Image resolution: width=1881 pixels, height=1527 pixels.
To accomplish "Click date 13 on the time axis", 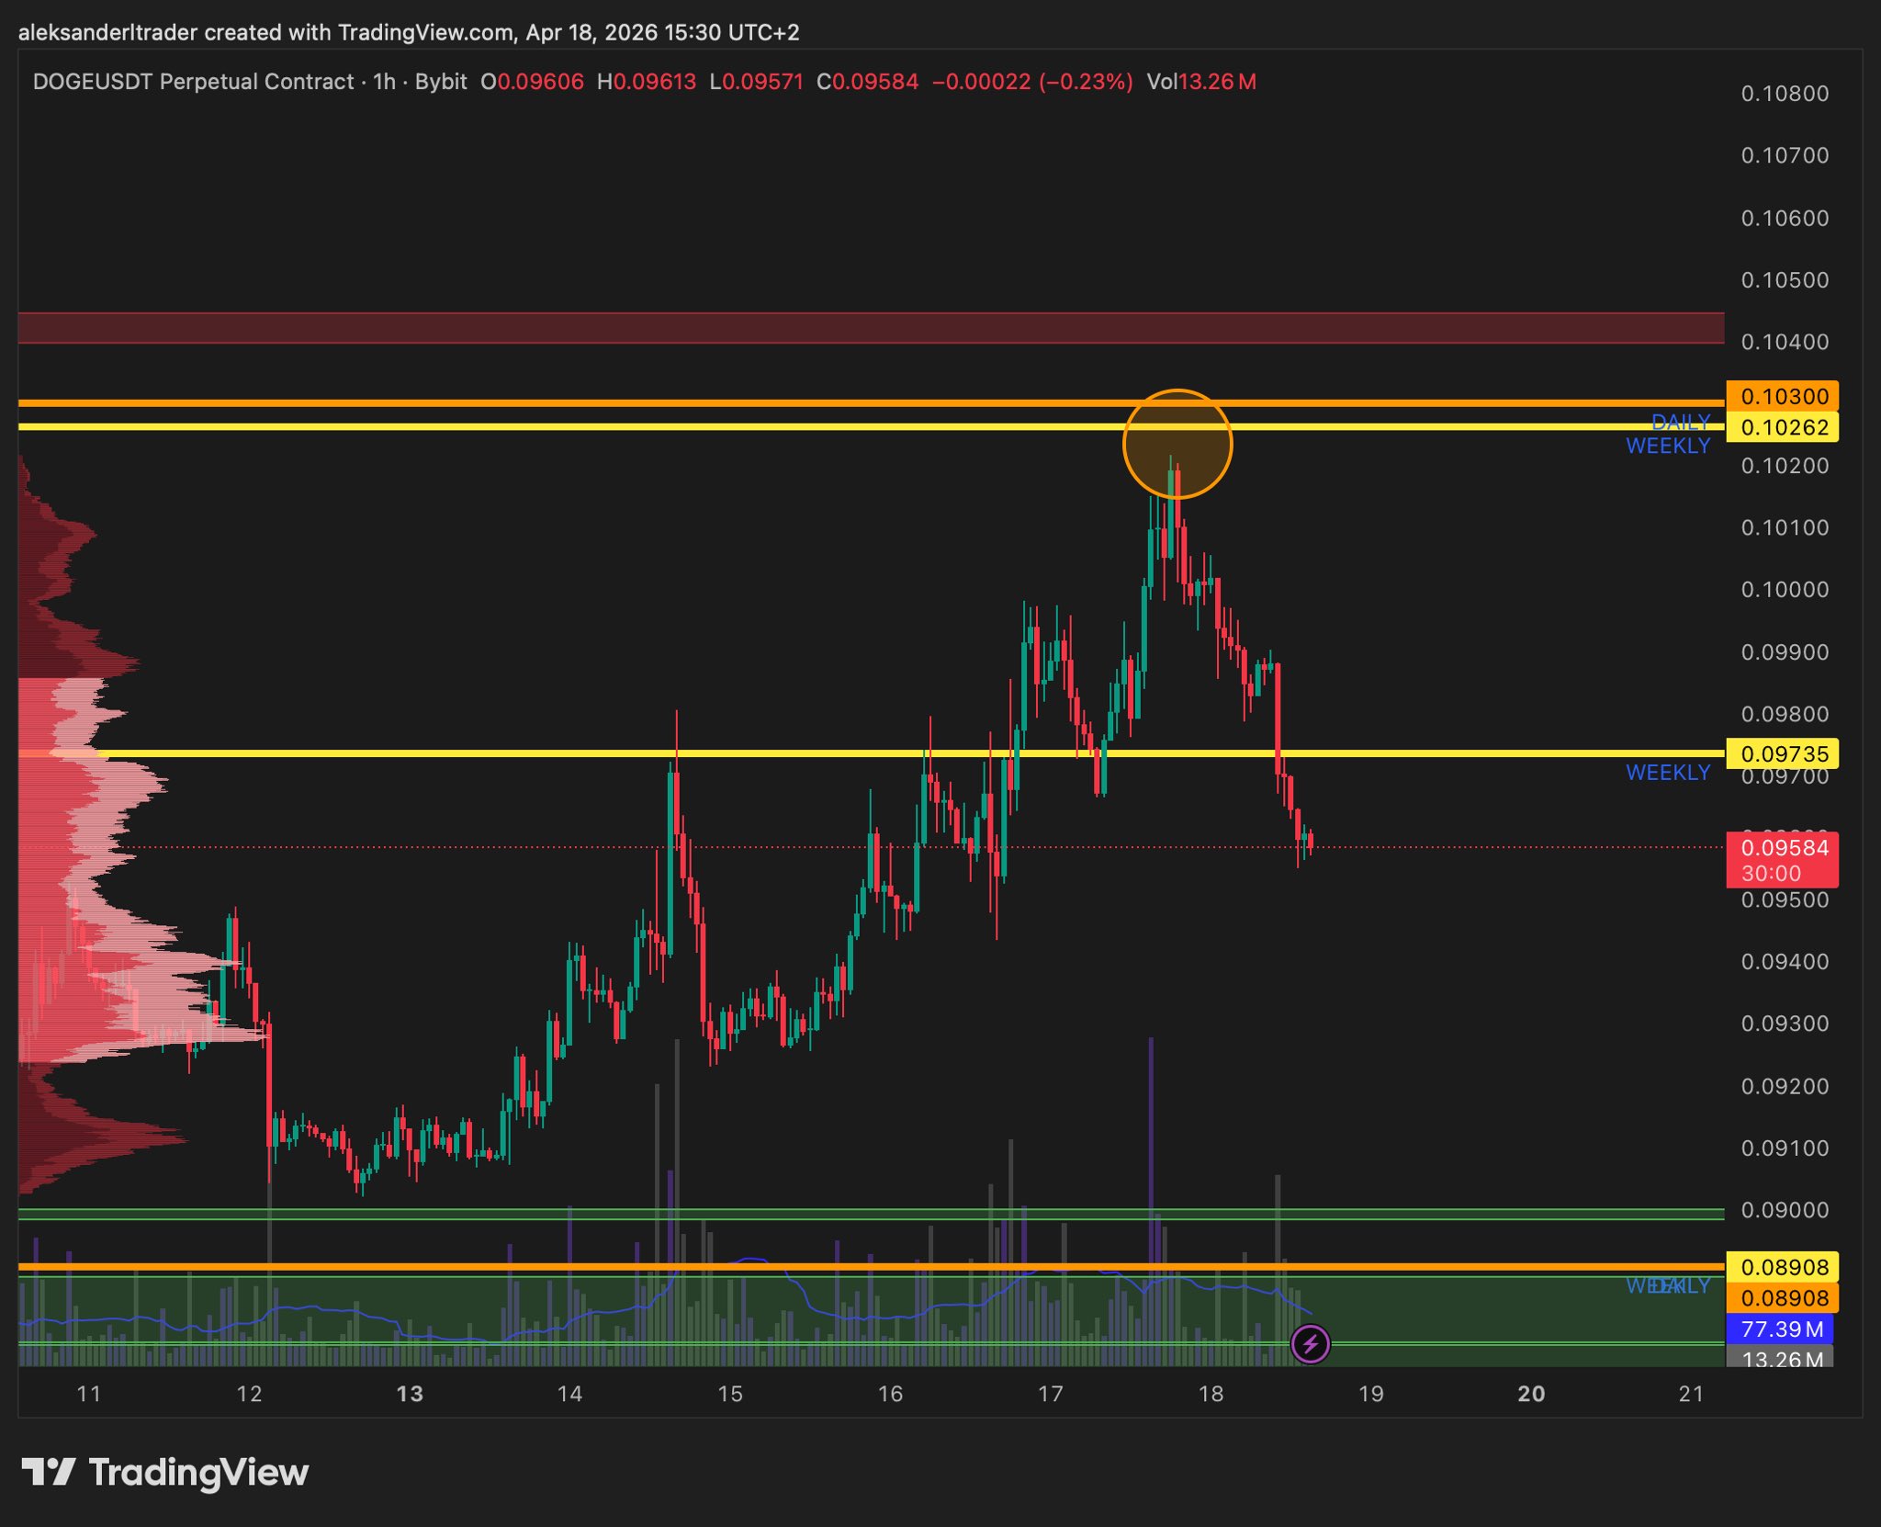I will coord(410,1394).
